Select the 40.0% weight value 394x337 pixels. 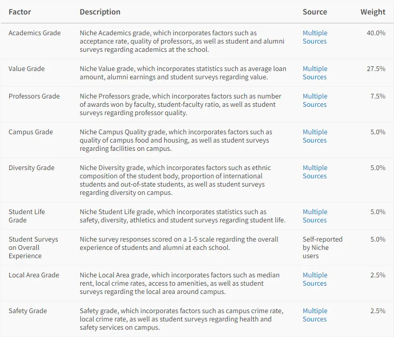376,33
